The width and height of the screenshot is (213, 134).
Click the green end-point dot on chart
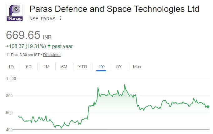coord(208,107)
